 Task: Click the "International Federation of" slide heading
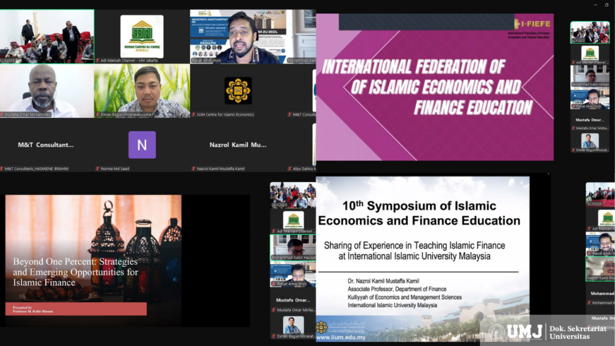(413, 67)
